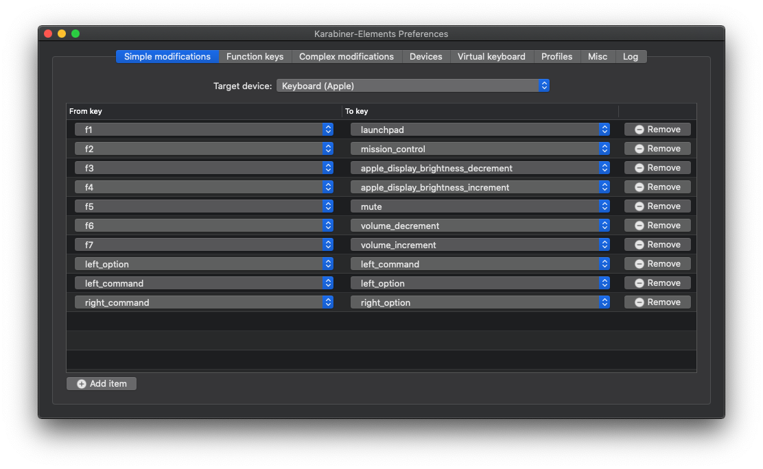This screenshot has height=469, width=763.
Task: Open left_command from-key dropdown
Action: (x=204, y=283)
